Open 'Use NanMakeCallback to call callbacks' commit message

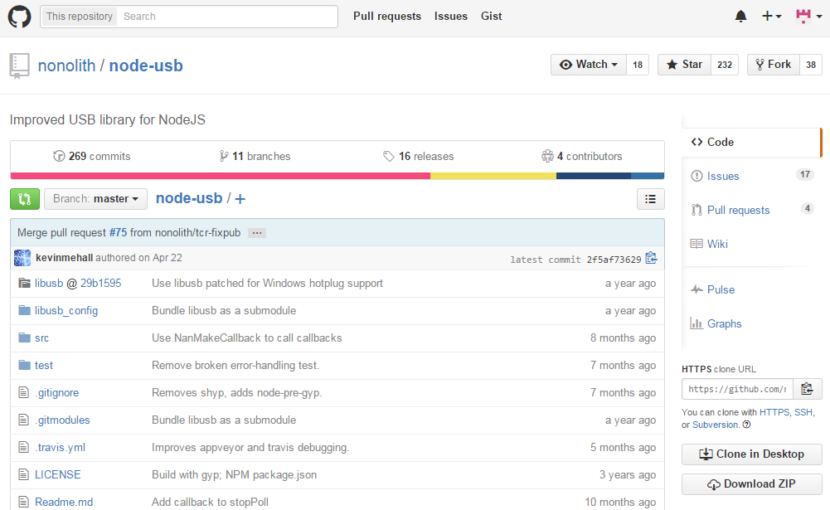(x=246, y=338)
